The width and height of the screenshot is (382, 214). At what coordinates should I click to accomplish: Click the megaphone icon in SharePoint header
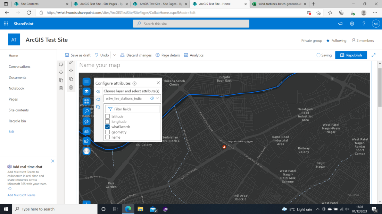[340, 24]
